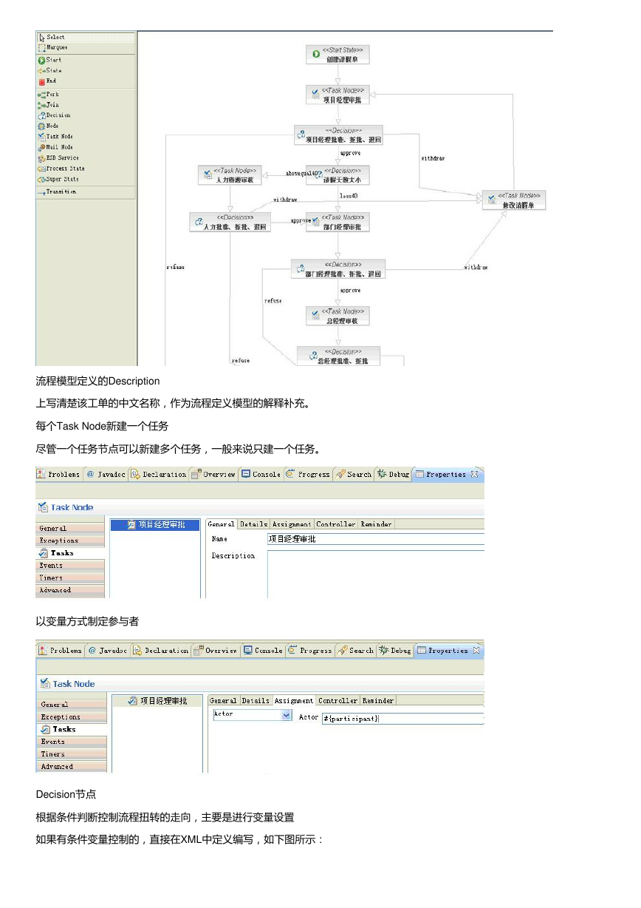This screenshot has width=641, height=908.
Task: Open Problems tab above the Name field panel
Action: pyautogui.click(x=59, y=474)
